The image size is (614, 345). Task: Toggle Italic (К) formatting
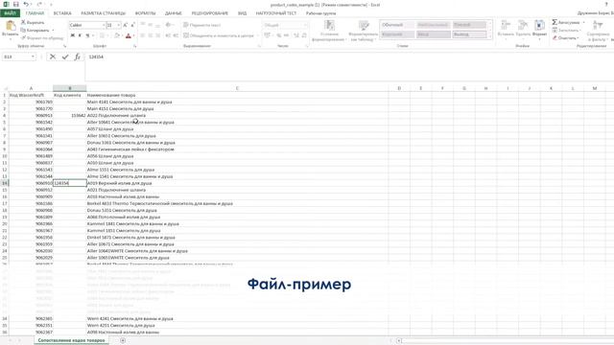(x=80, y=35)
